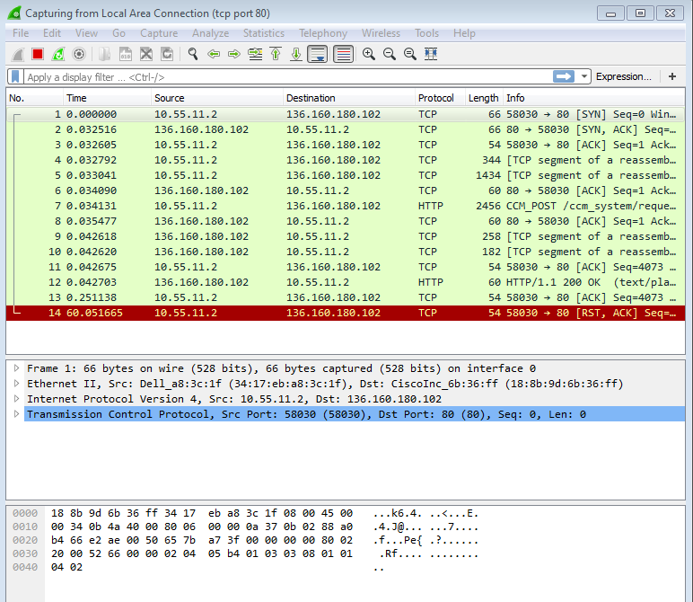693x602 pixels.
Task: Add a filter button with plus
Action: (x=672, y=76)
